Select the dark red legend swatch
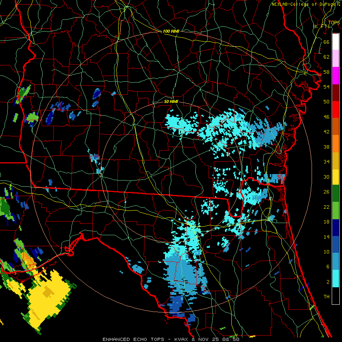Image resolution: width=342 pixels, height=342 pixels. [x=336, y=93]
